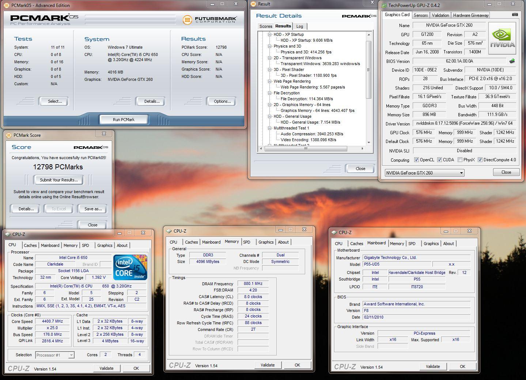Collapse the 2D - Graphics Memory node
The width and height of the screenshot is (526, 380).
pos(270,105)
